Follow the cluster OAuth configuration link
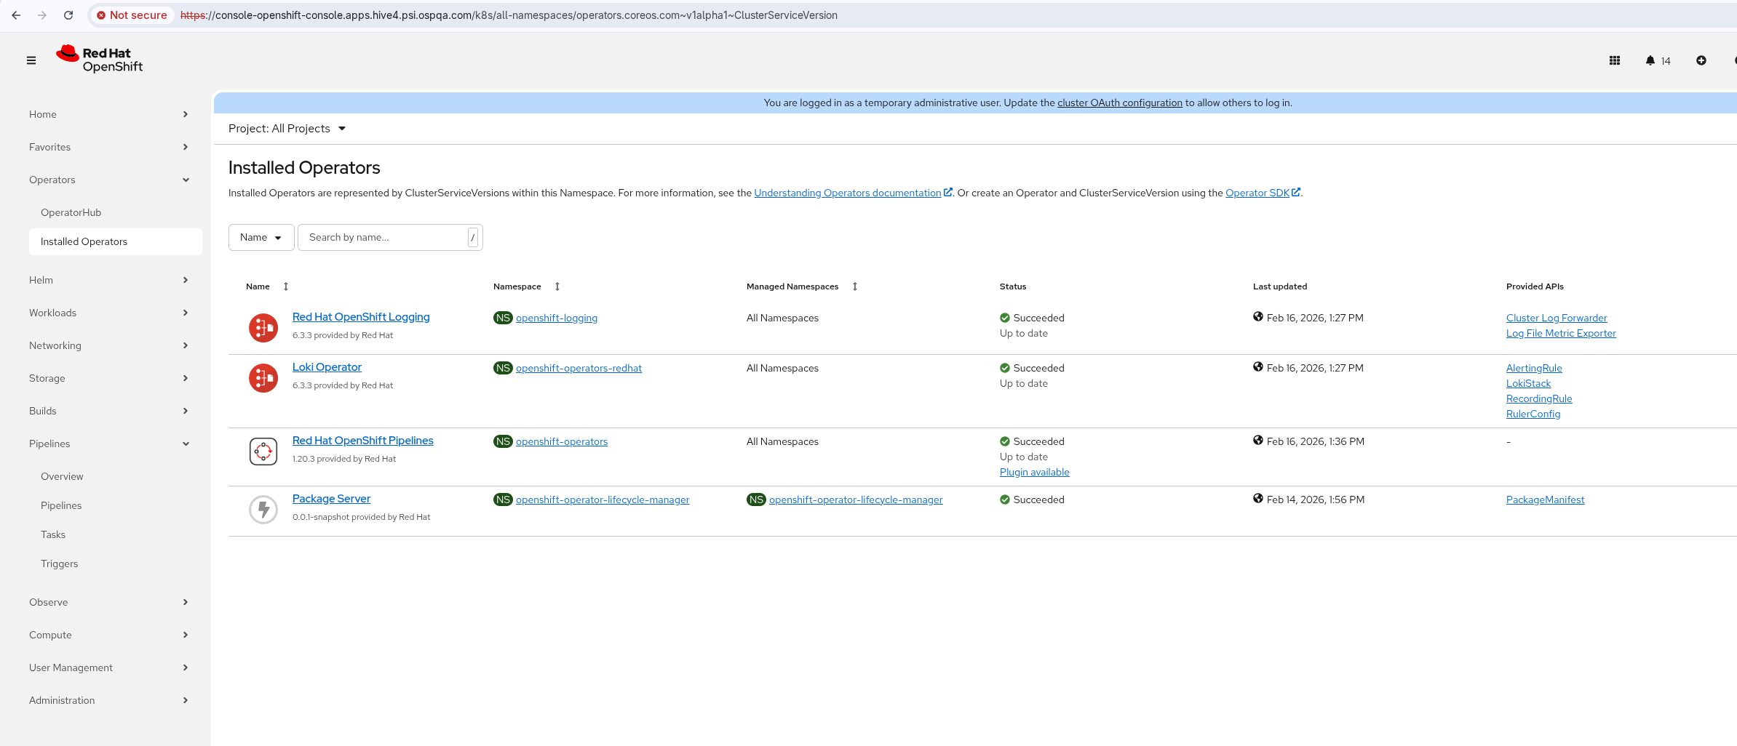The width and height of the screenshot is (1737, 746). coord(1120,103)
